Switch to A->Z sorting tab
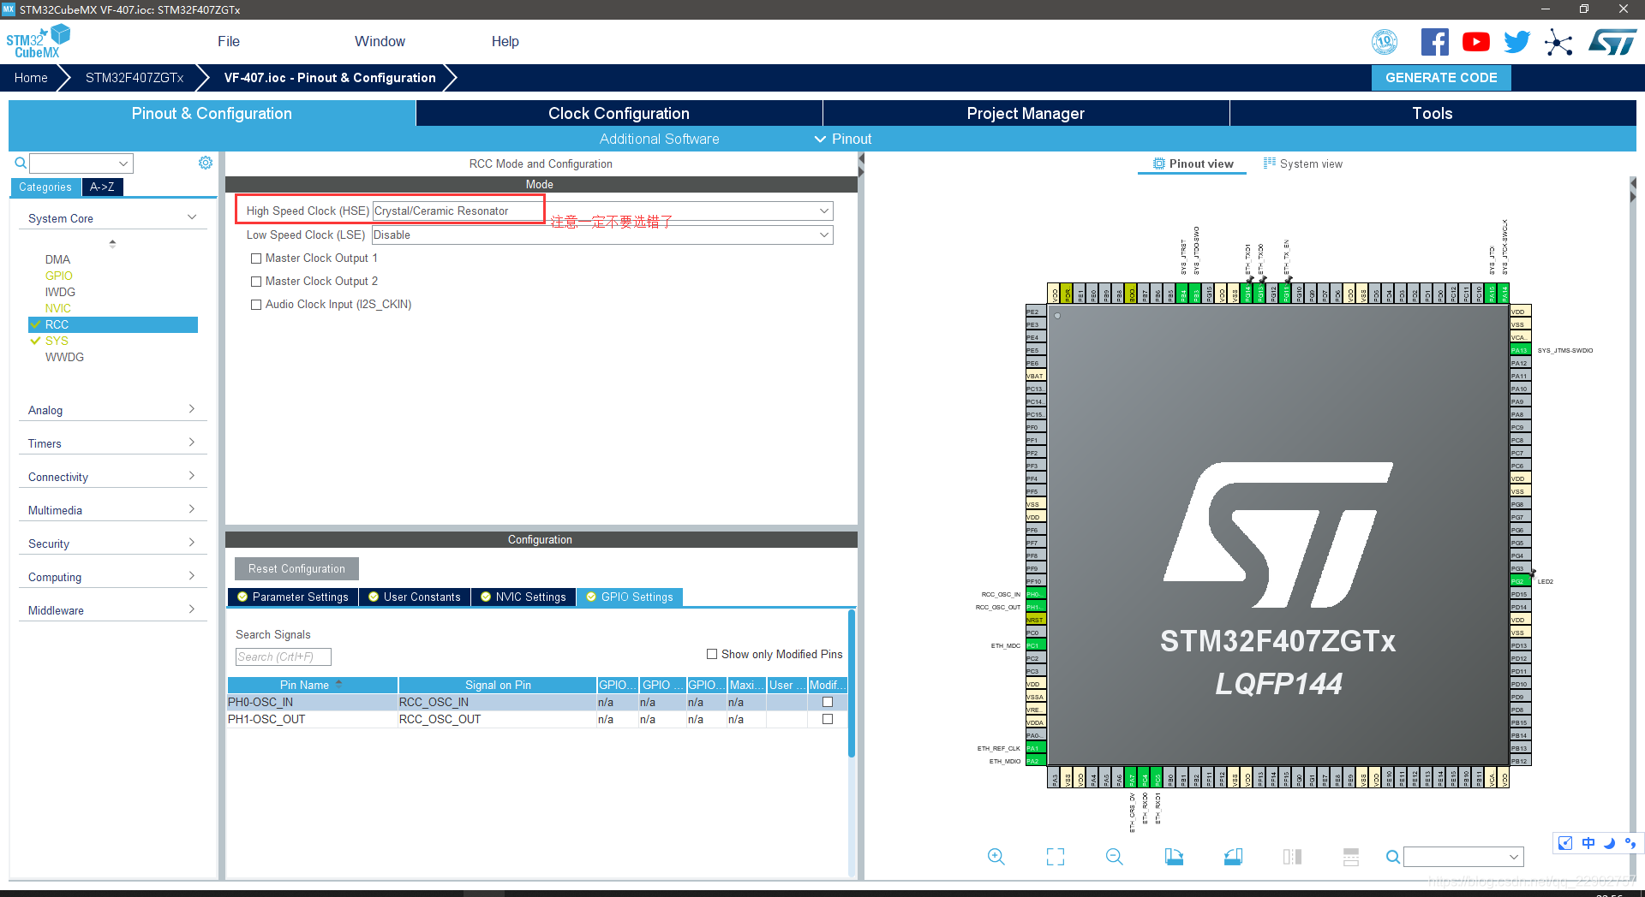Viewport: 1645px width, 897px height. [x=102, y=187]
